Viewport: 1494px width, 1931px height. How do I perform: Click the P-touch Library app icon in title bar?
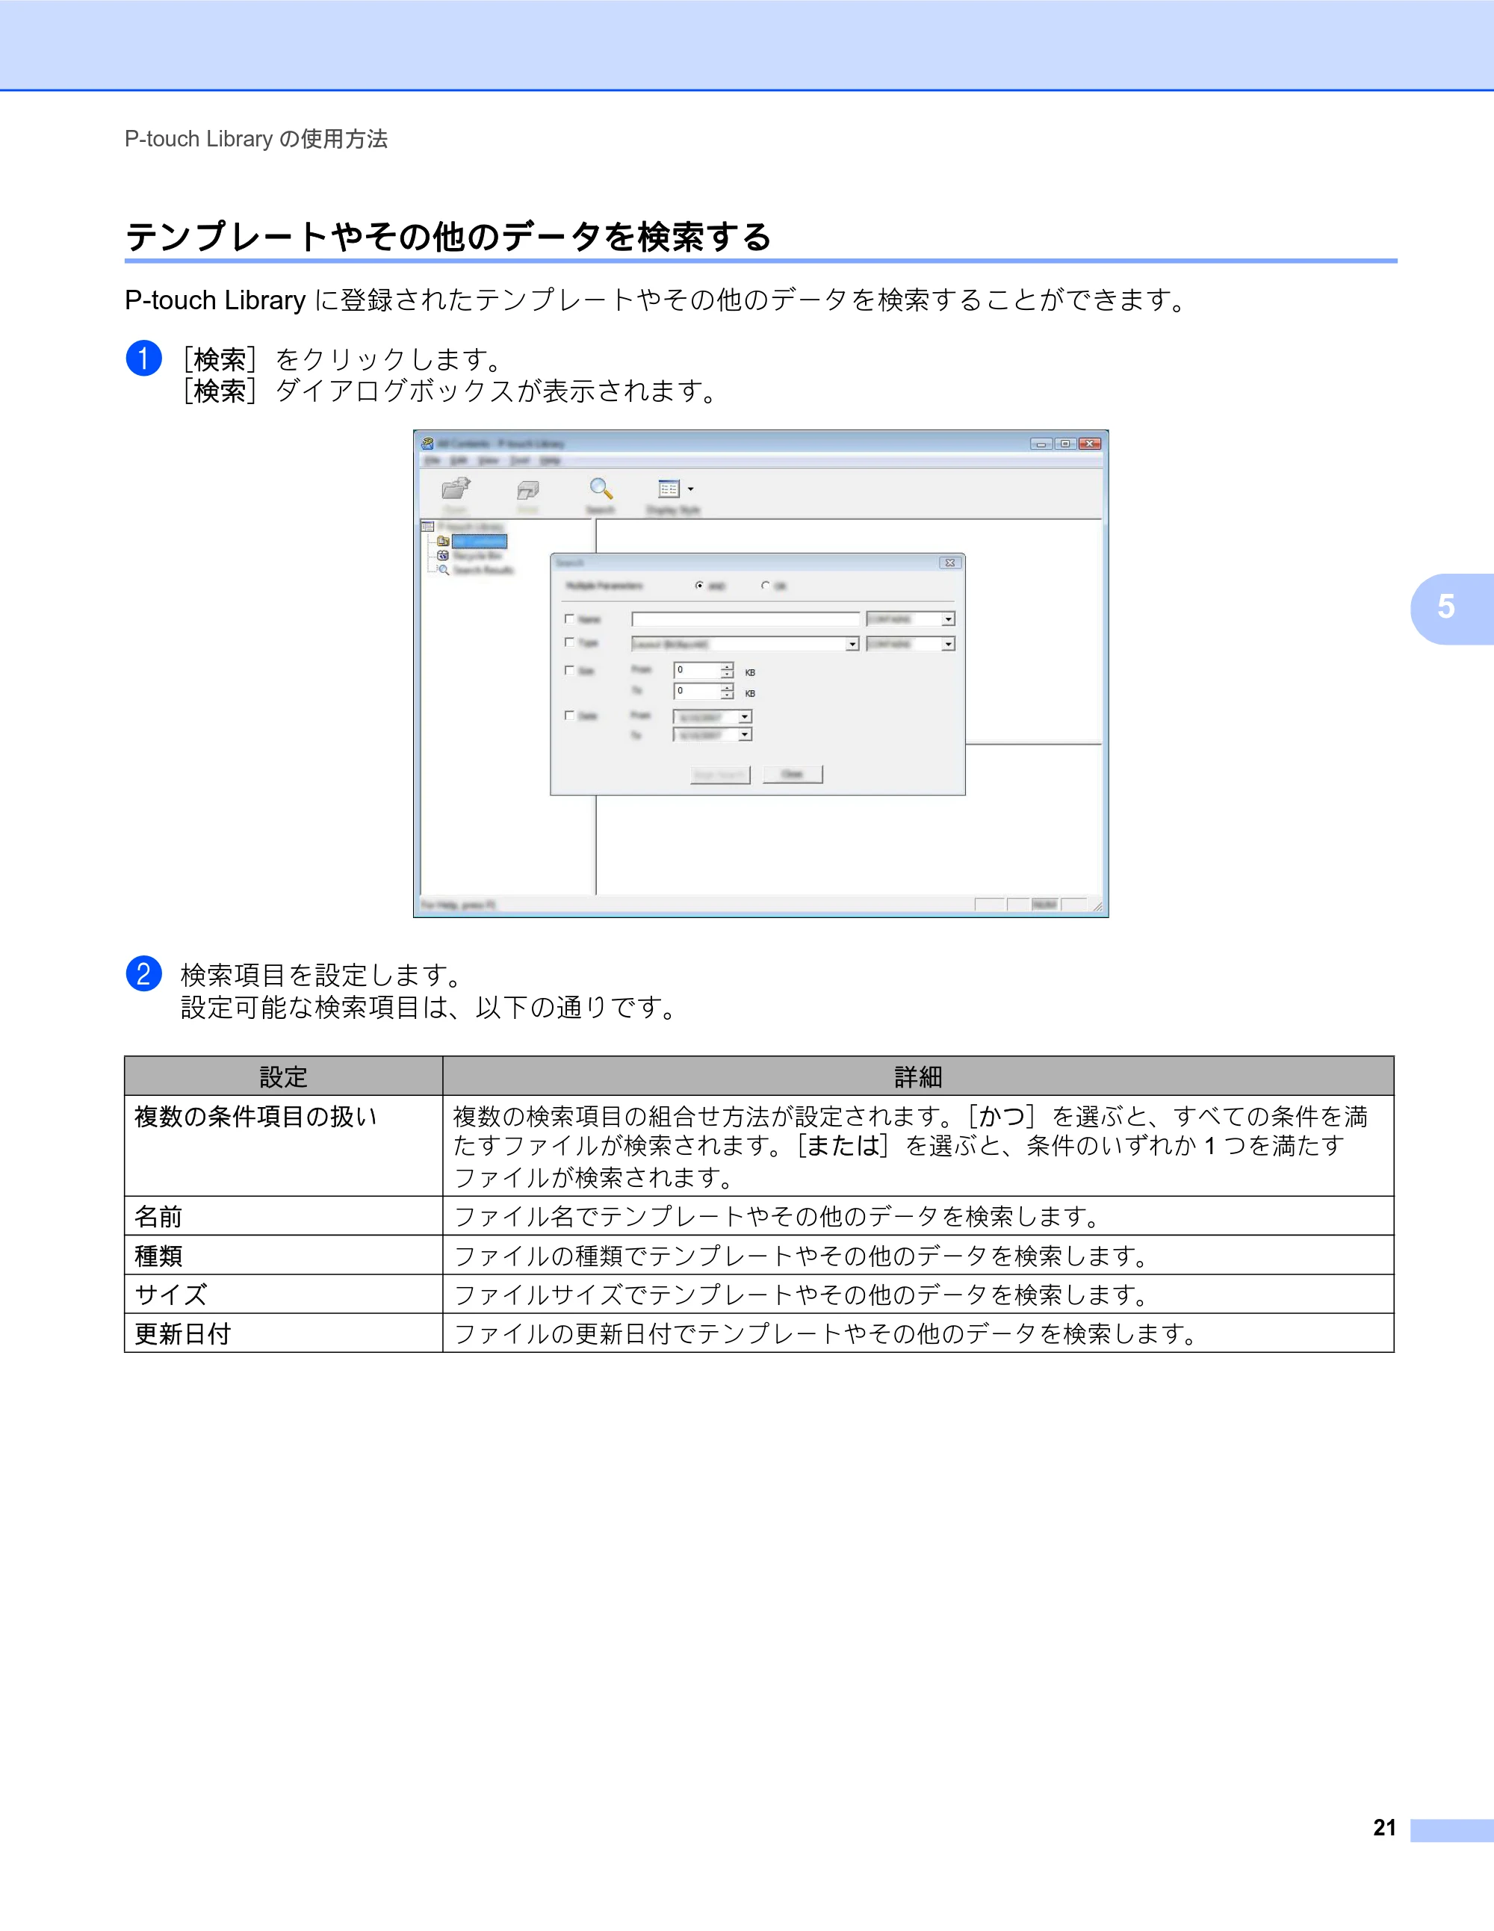coord(428,444)
